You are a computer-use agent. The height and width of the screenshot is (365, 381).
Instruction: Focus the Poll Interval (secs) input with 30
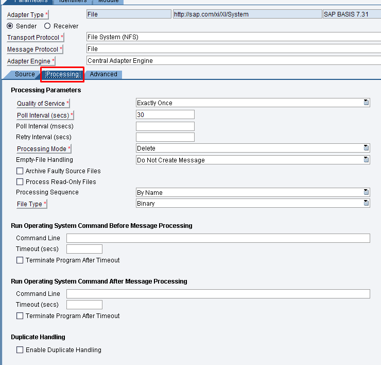pyautogui.click(x=165, y=114)
